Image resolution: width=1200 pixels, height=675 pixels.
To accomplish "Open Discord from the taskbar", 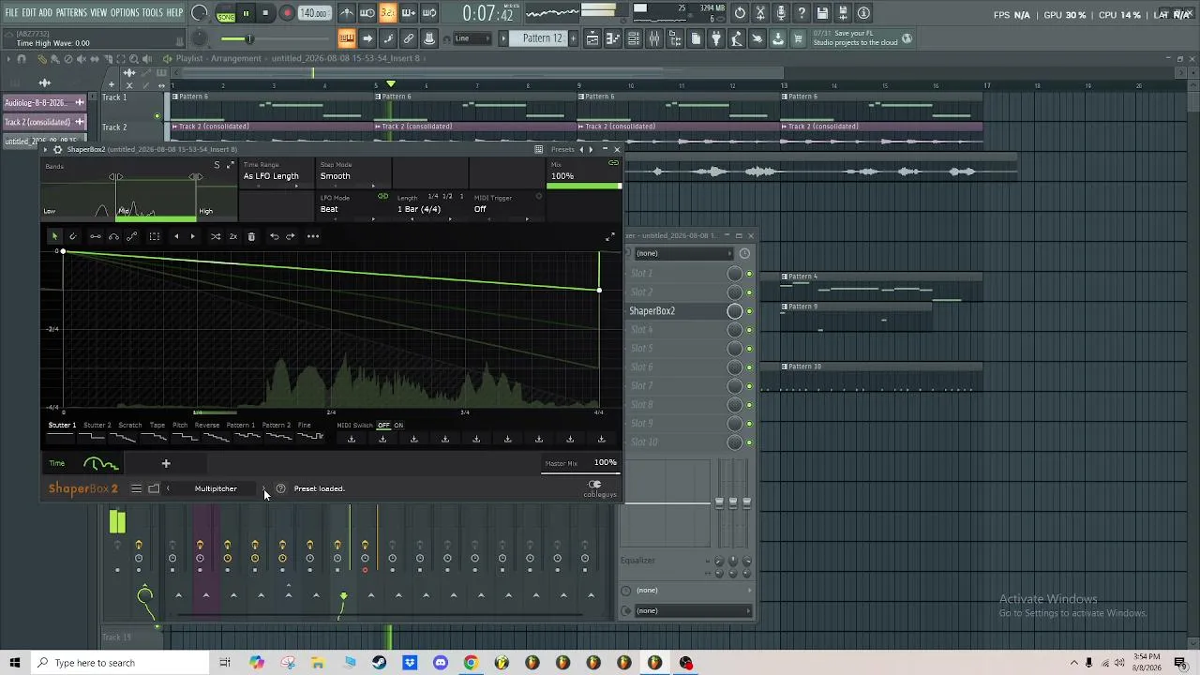I will pos(441,663).
